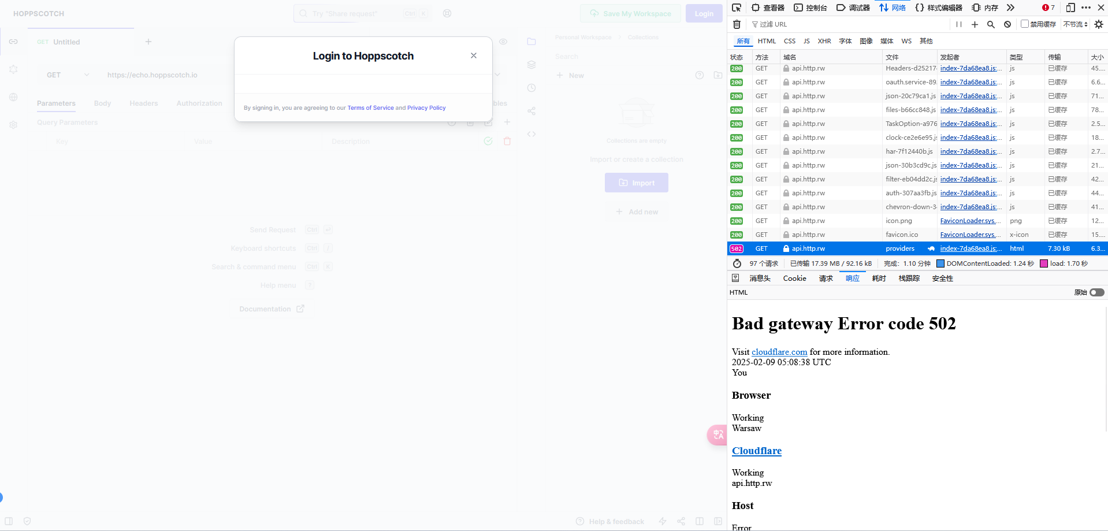Start performance analysis stopwatch icon
Screen dimensions: 1108x531
point(737,263)
